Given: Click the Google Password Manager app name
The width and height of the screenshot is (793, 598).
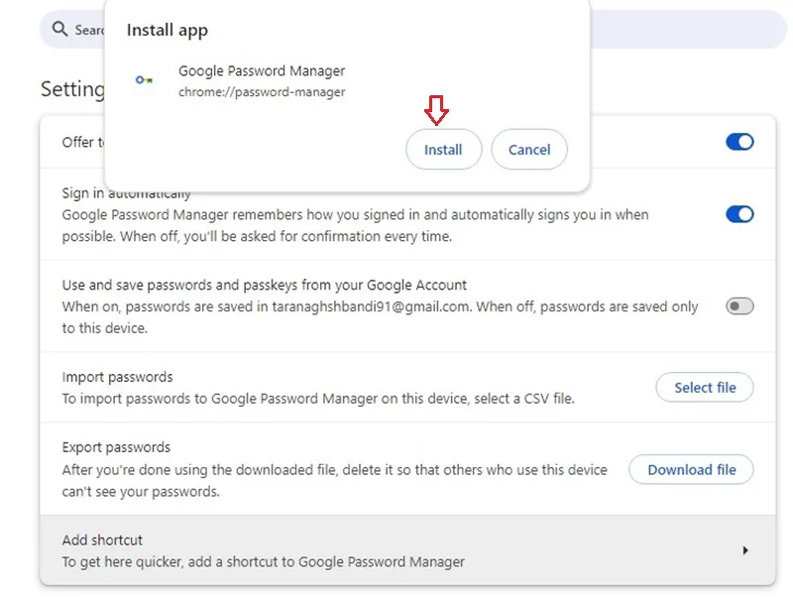Looking at the screenshot, I should tap(262, 70).
